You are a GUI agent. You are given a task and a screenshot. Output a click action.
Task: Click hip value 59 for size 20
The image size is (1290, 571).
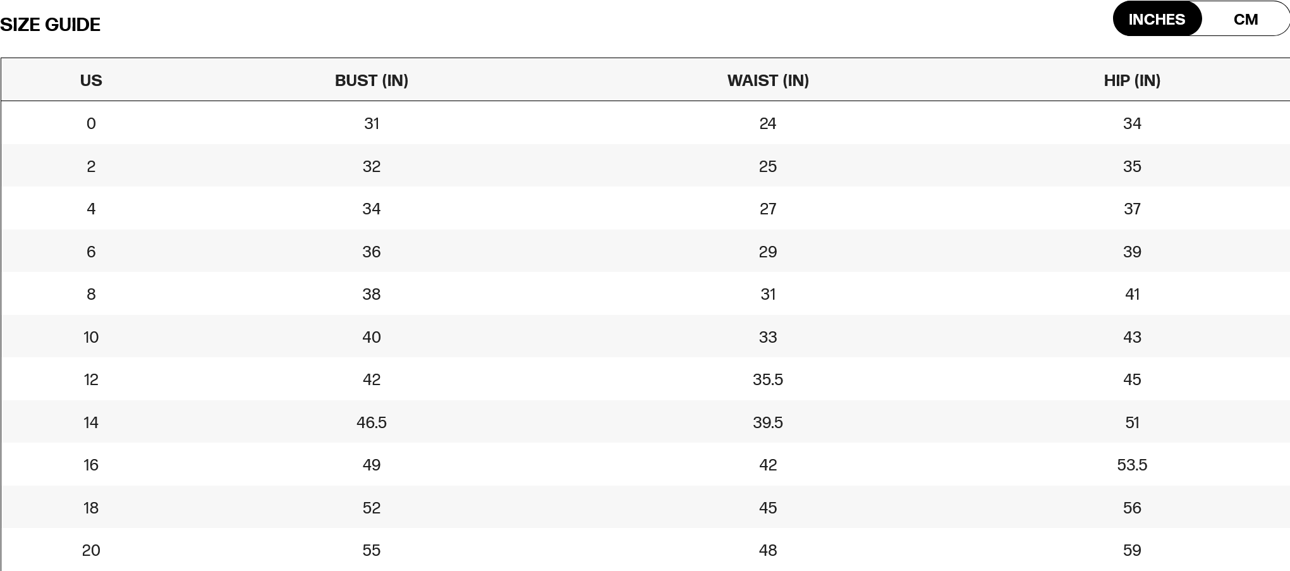[x=1132, y=550]
